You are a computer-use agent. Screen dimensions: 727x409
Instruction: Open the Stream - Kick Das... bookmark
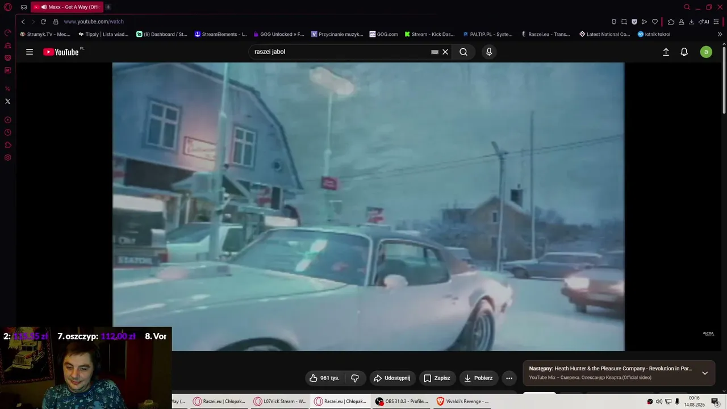(x=430, y=34)
